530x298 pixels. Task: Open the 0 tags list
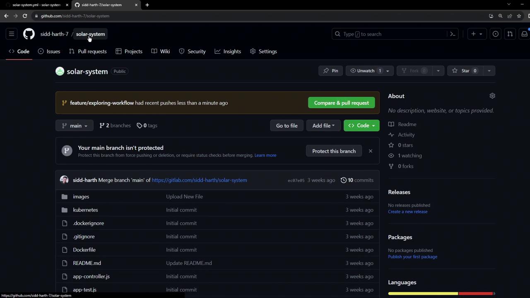(x=147, y=125)
